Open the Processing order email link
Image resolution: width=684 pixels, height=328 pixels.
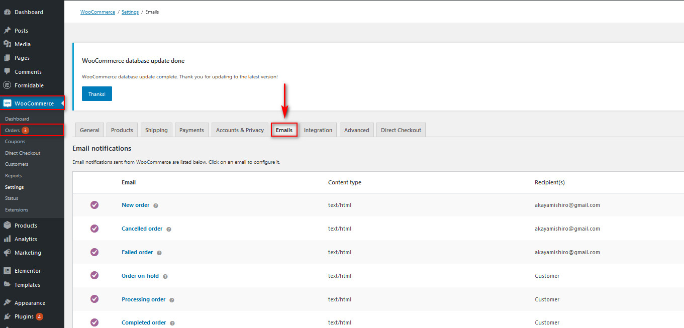click(144, 299)
